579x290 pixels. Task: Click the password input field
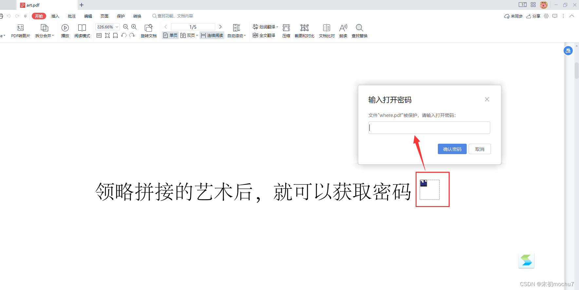[x=429, y=128]
